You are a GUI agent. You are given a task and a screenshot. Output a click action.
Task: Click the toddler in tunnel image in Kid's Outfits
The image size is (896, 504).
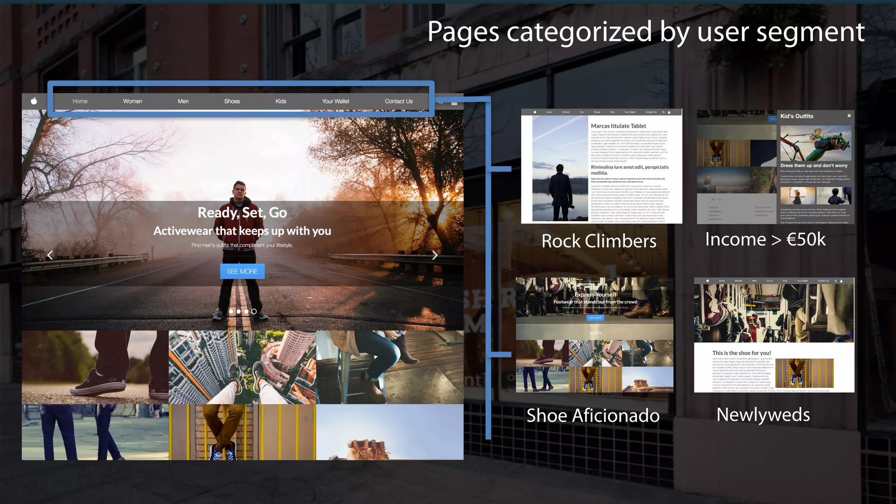click(x=798, y=196)
